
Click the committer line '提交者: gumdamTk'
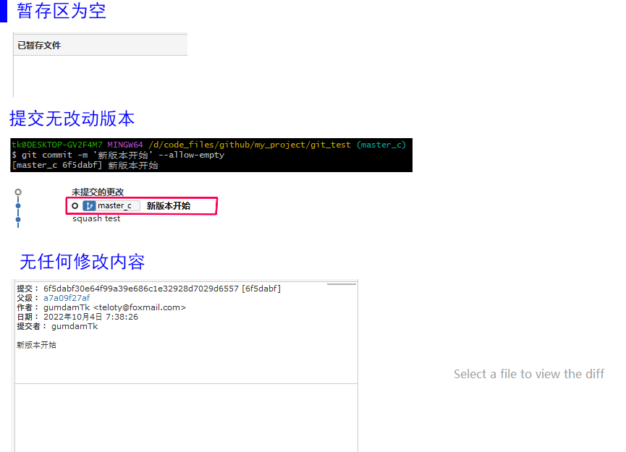pos(57,326)
